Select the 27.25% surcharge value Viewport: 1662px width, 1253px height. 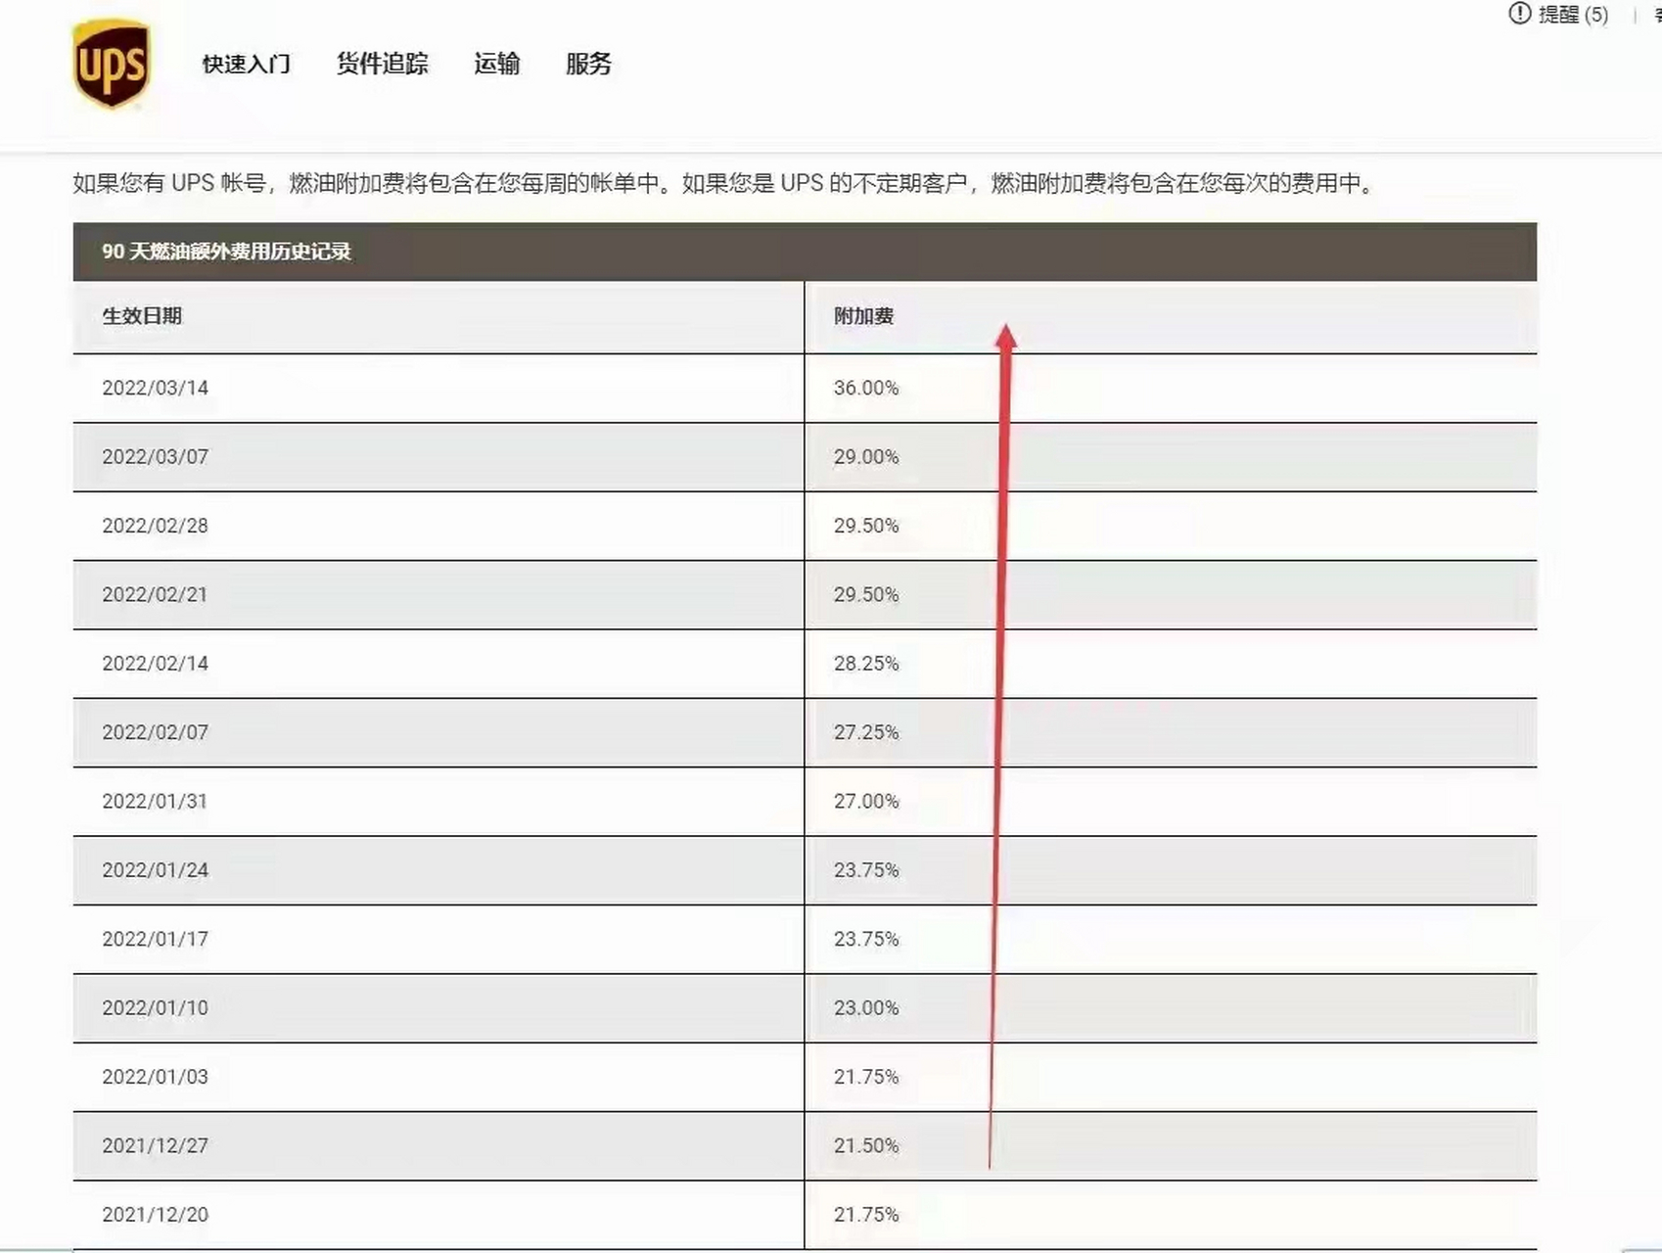click(x=866, y=732)
